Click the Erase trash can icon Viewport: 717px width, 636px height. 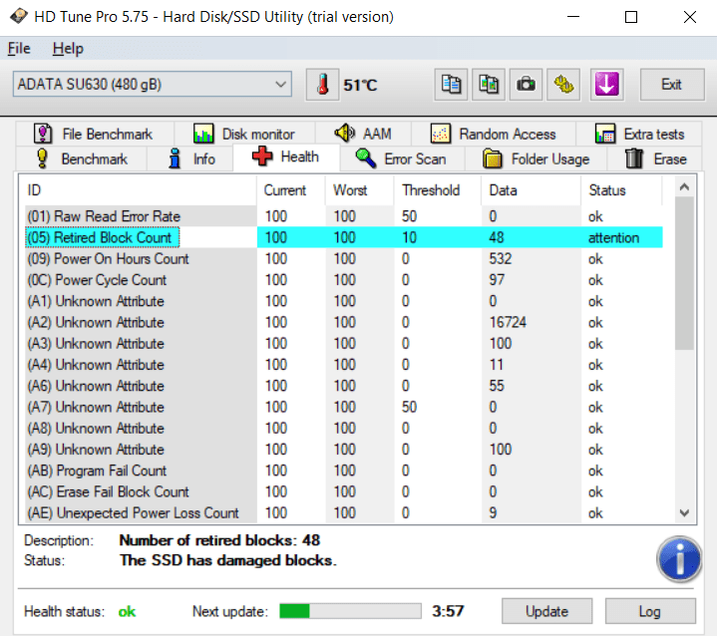tap(634, 159)
